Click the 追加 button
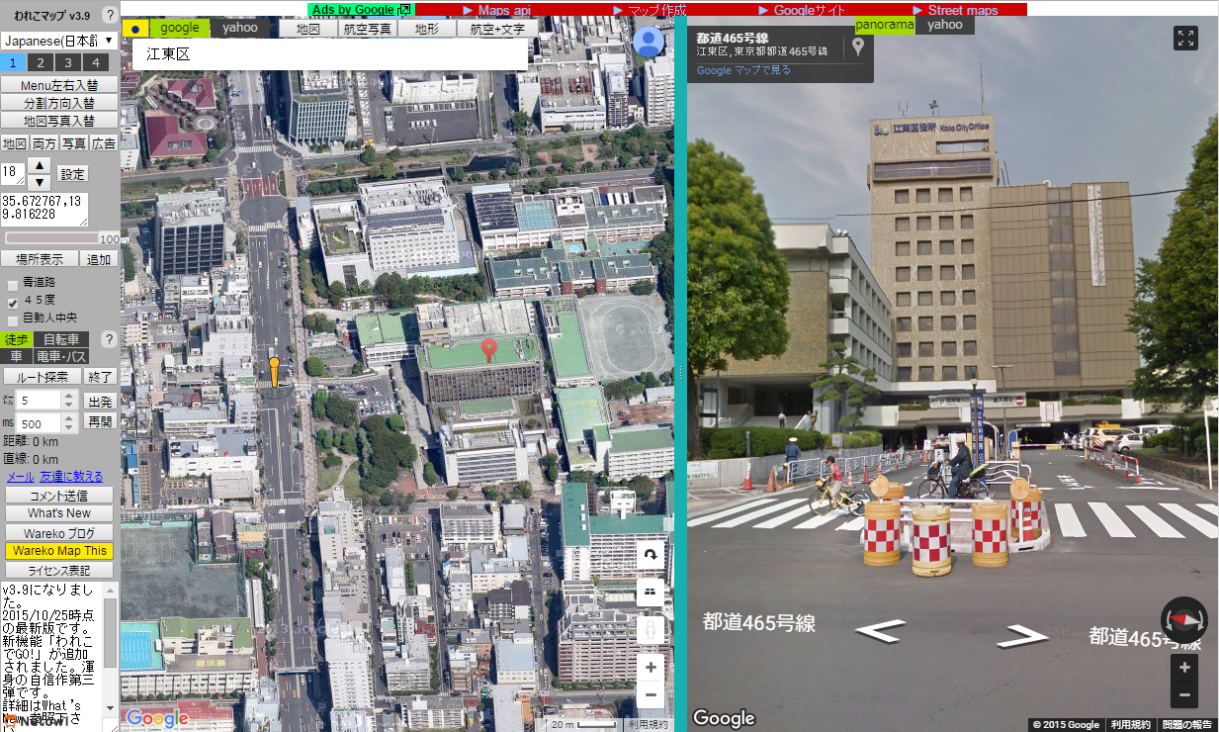The image size is (1219, 732). pyautogui.click(x=99, y=259)
